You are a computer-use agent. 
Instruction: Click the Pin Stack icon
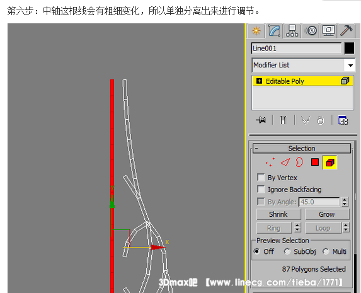(x=261, y=120)
